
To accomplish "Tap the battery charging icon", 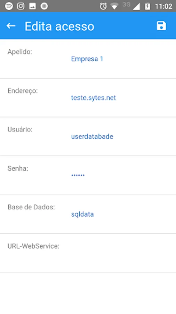I will [148, 6].
